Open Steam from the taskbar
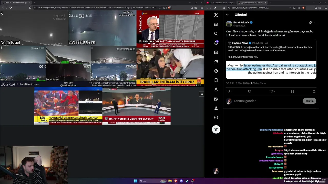 pos(187,181)
